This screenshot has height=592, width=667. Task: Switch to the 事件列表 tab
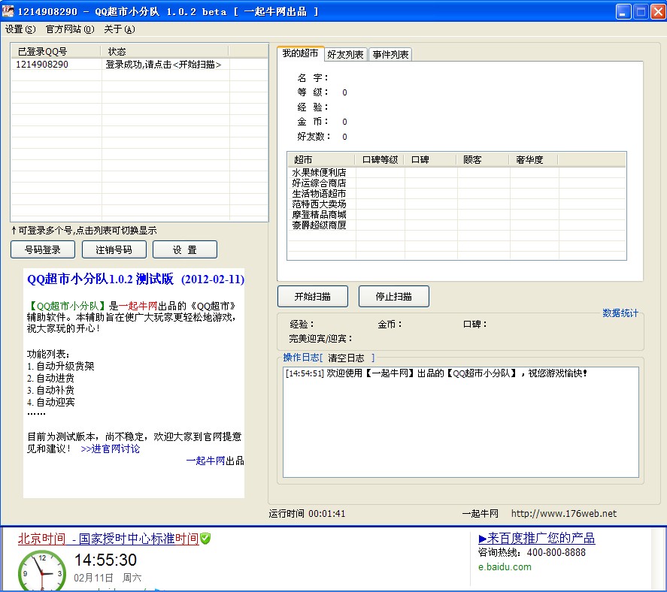point(390,54)
